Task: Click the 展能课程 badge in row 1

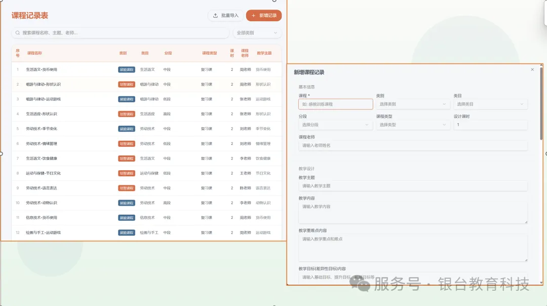Action: pyautogui.click(x=127, y=69)
